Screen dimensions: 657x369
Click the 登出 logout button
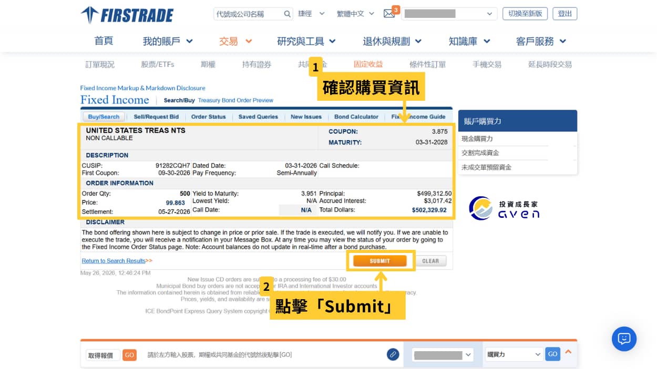(565, 14)
